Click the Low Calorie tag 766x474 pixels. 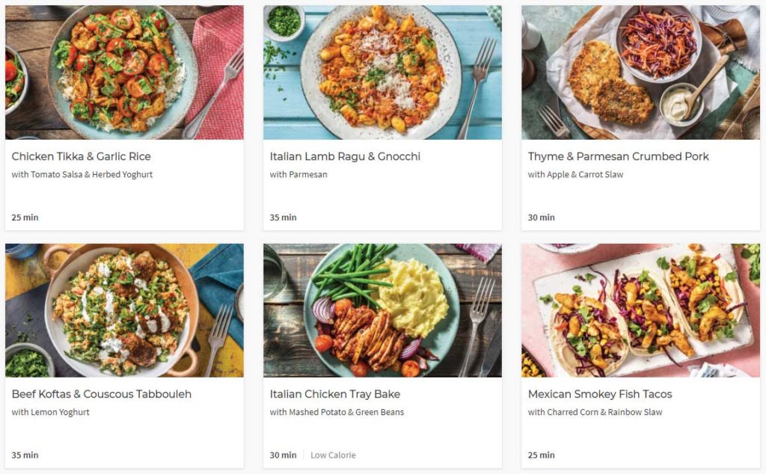(x=333, y=455)
